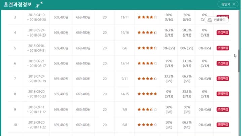
Task: Click the star rating in row 10
Action: (x=147, y=125)
